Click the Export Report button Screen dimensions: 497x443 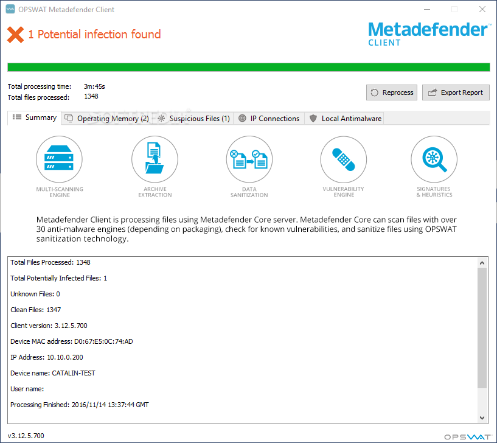(x=456, y=92)
